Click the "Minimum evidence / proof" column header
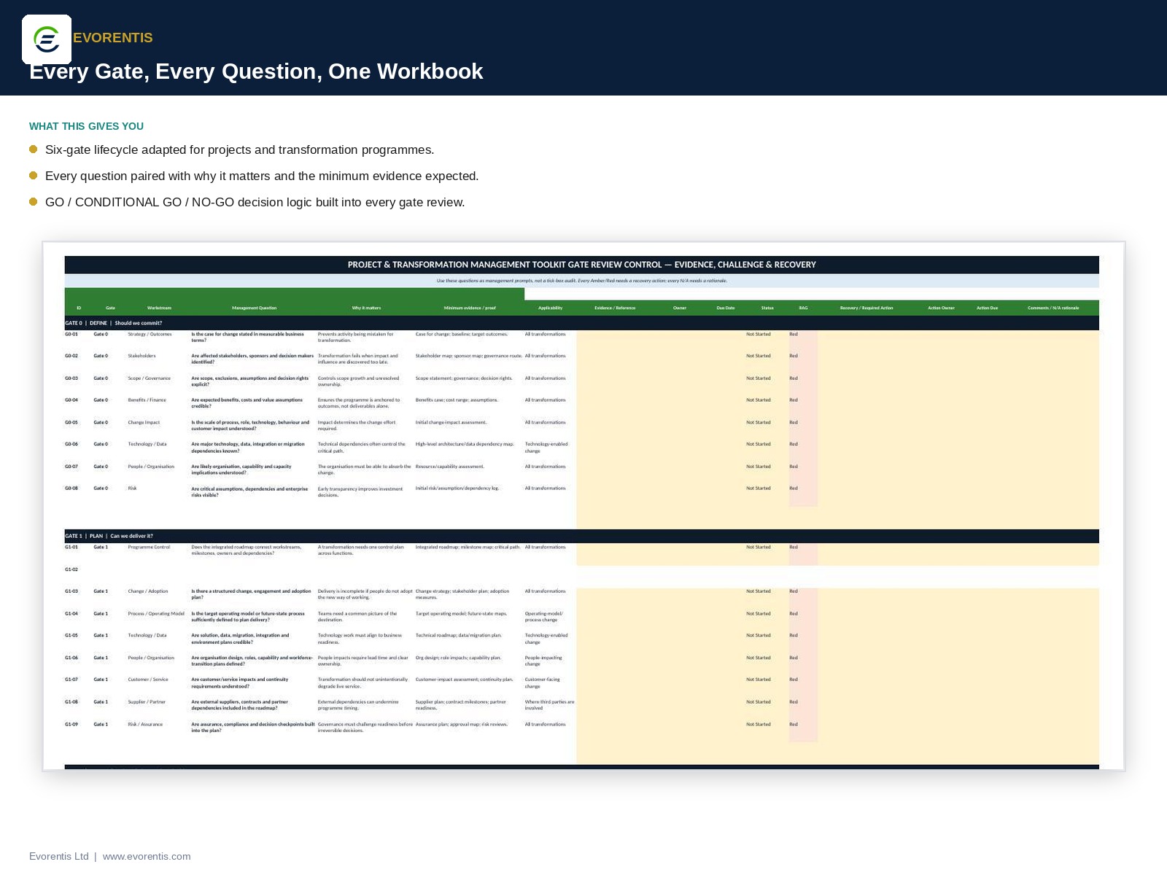The width and height of the screenshot is (1167, 875). point(470,308)
